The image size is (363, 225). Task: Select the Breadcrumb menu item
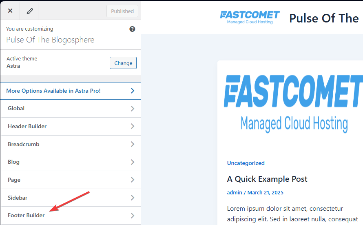click(24, 144)
